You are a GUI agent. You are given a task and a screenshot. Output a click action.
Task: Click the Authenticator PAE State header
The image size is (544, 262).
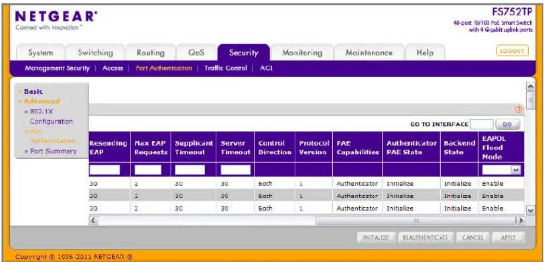coord(411,147)
